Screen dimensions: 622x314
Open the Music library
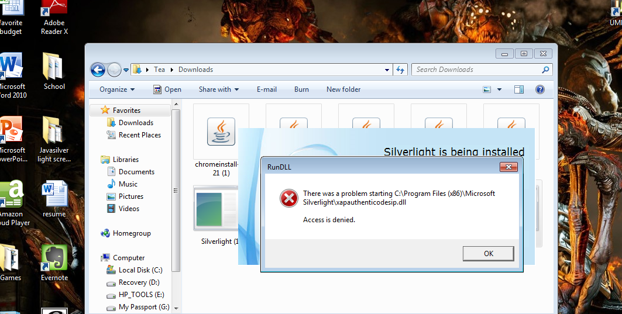tap(128, 184)
